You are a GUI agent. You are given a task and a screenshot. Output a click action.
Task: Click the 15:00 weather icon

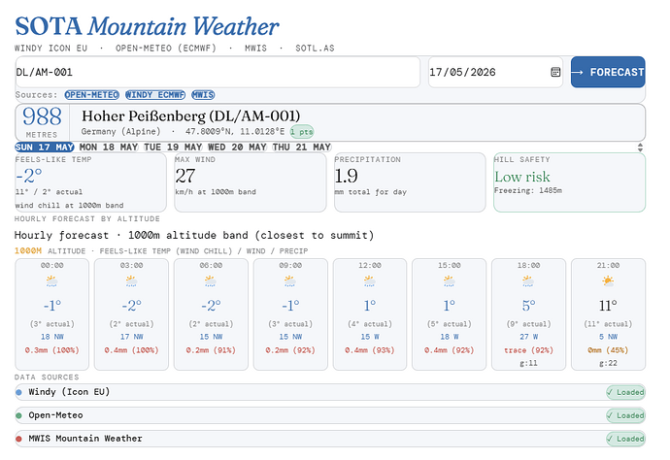(x=449, y=281)
